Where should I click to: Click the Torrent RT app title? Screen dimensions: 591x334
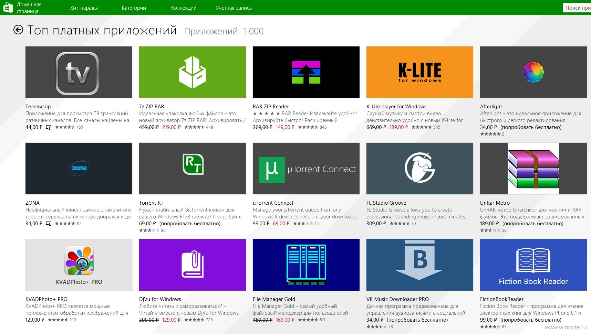point(151,203)
